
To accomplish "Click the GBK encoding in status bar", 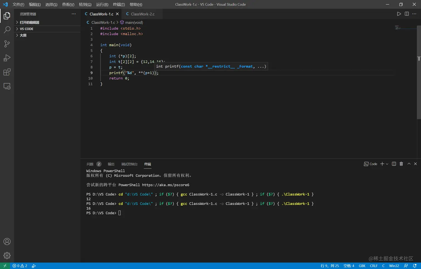I will pos(362,266).
